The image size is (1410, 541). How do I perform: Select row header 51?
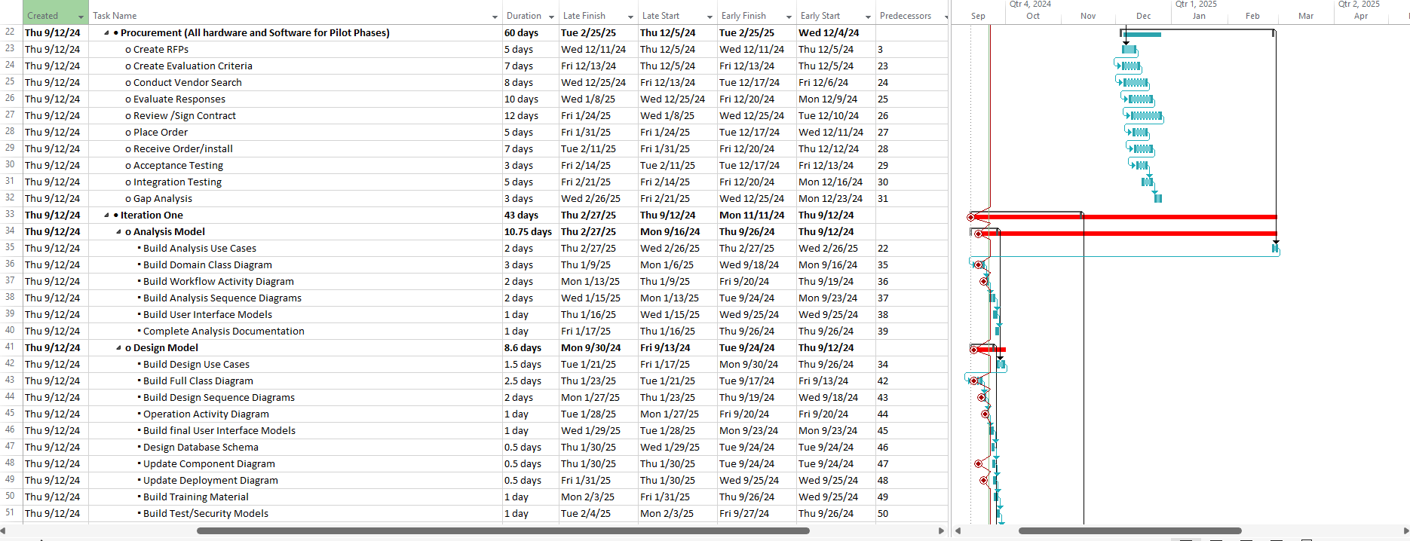(x=11, y=513)
